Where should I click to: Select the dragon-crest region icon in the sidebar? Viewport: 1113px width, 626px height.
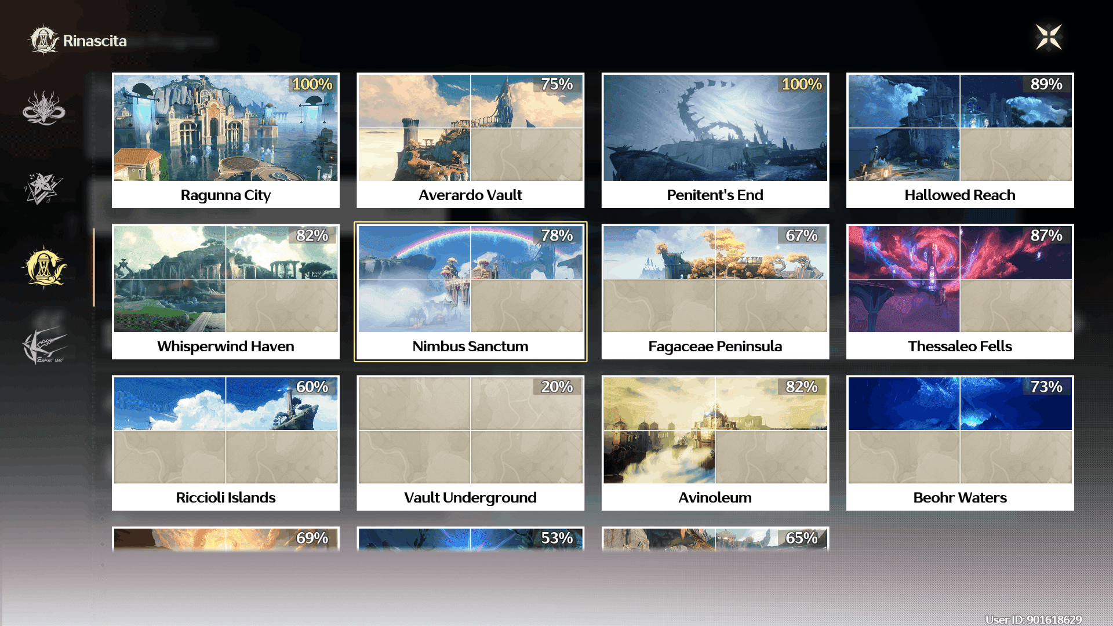coord(44,108)
